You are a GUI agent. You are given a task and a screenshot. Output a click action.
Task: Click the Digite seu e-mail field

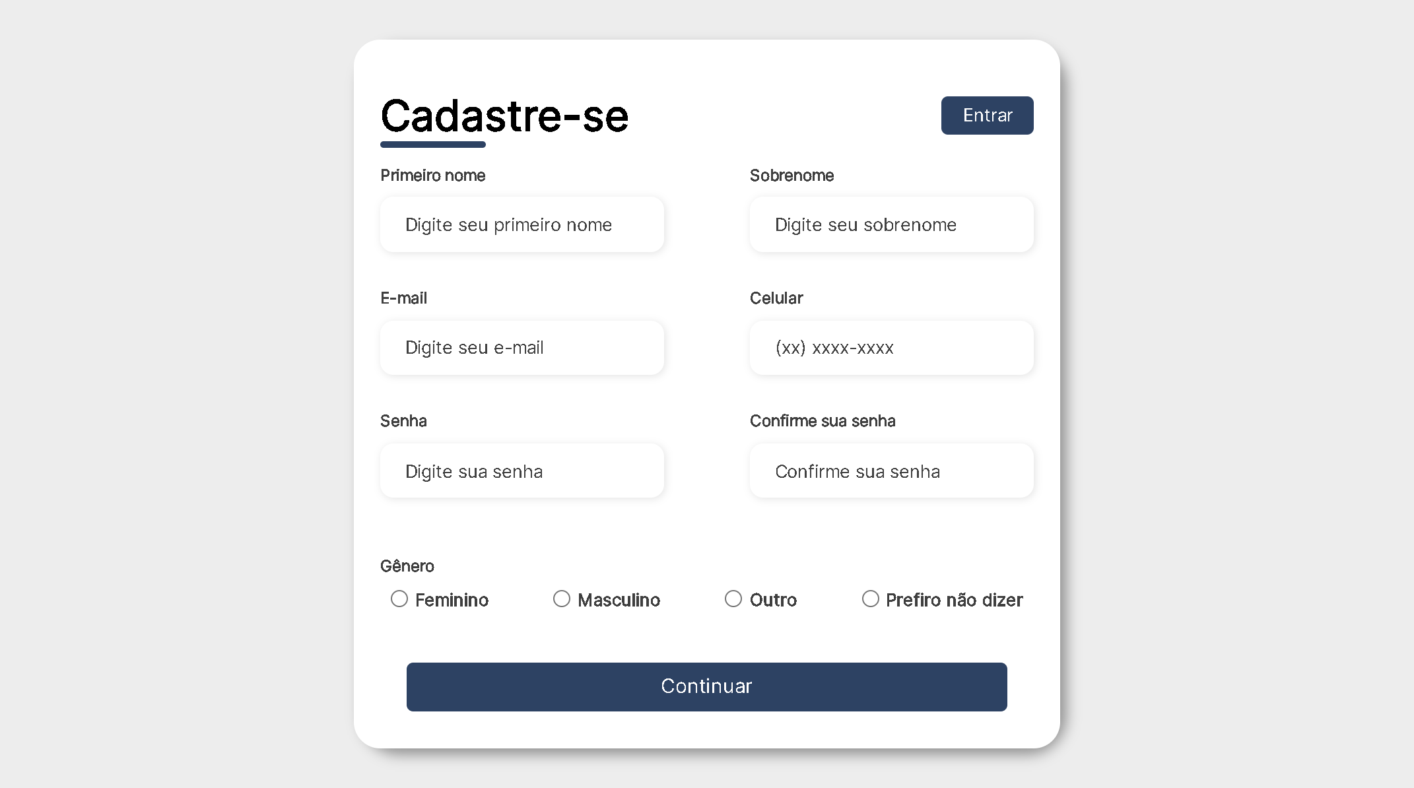pyautogui.click(x=522, y=348)
